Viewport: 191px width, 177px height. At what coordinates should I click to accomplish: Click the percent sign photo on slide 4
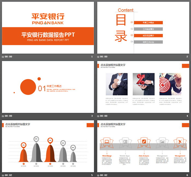pyautogui.click(x=144, y=84)
